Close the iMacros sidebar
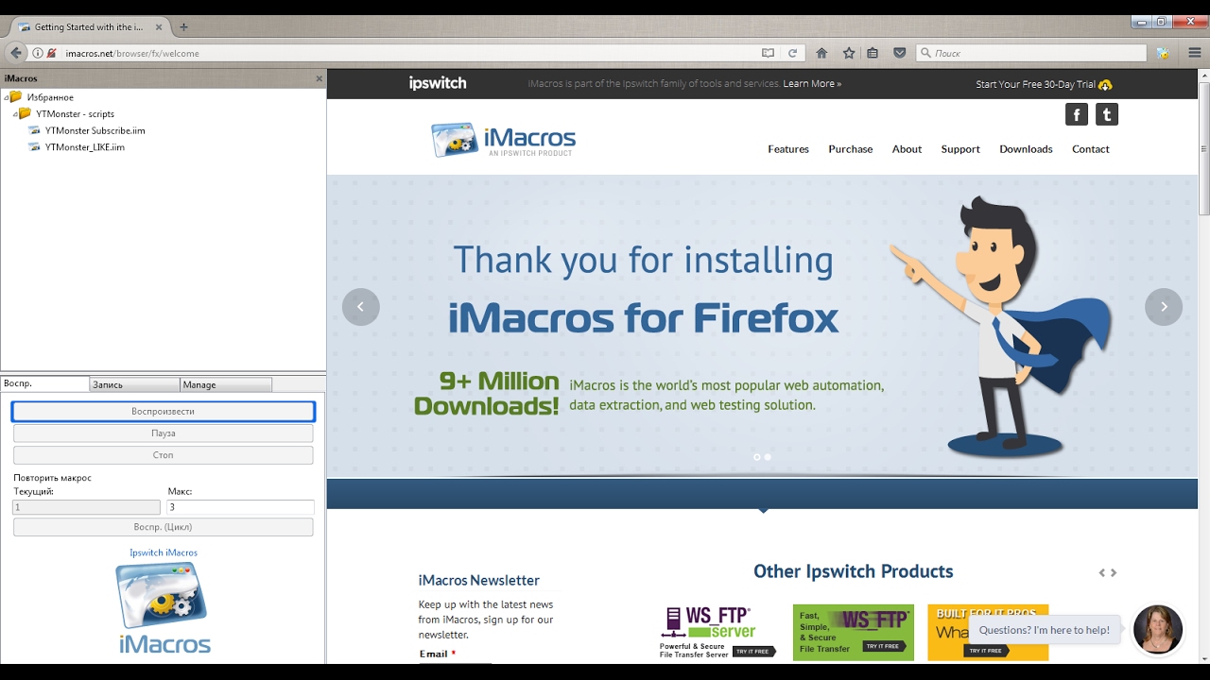Image resolution: width=1210 pixels, height=680 pixels. 319,78
